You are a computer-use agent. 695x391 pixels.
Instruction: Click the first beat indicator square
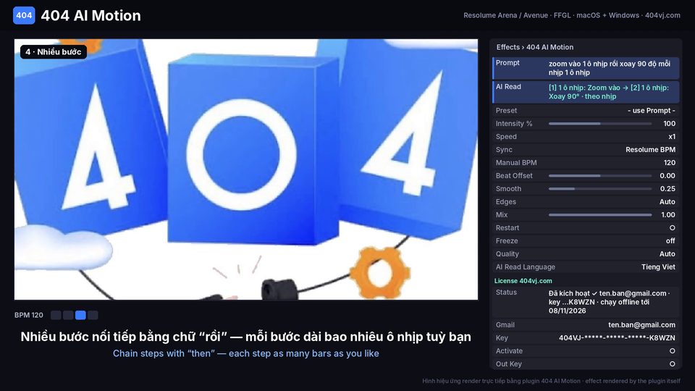[x=56, y=315]
